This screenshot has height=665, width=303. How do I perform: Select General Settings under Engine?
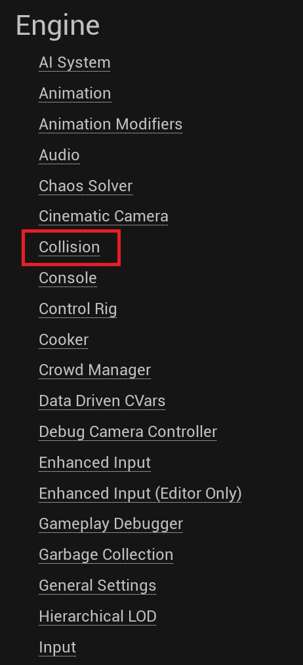(x=97, y=585)
